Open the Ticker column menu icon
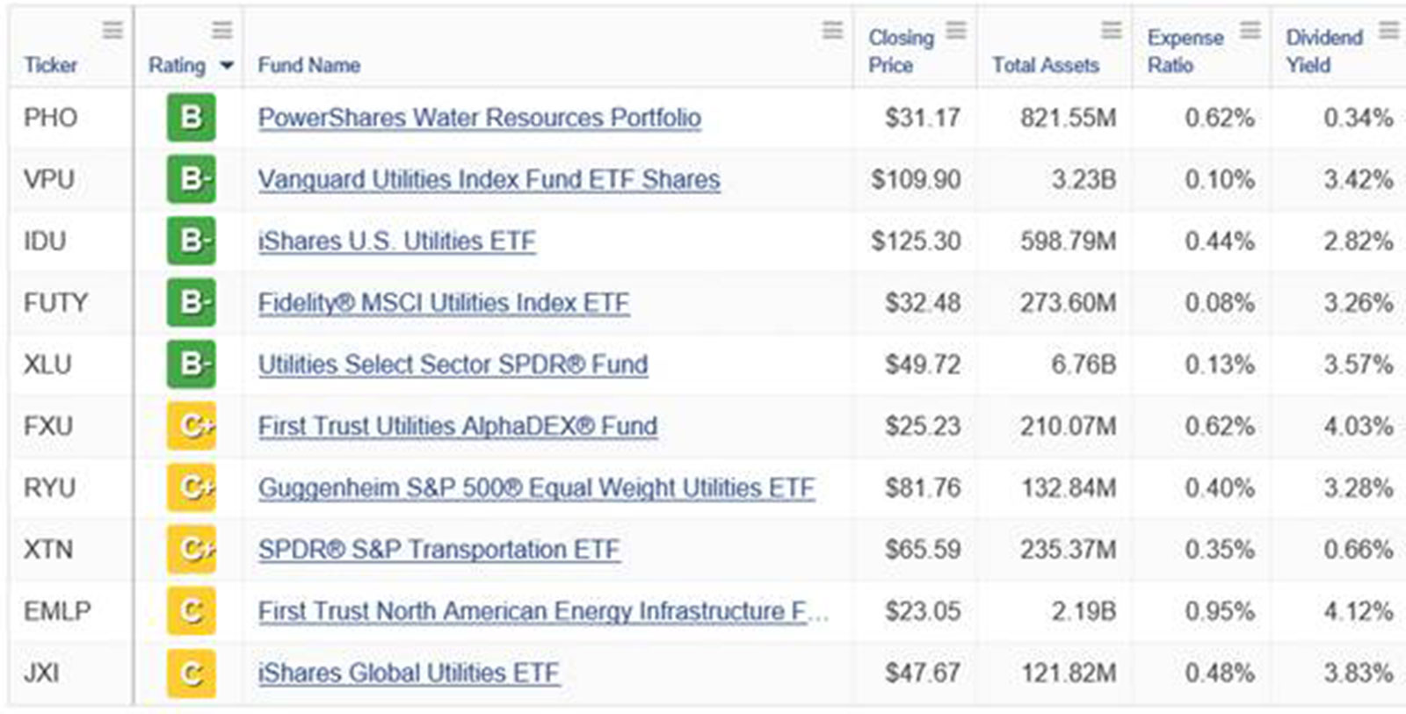This screenshot has height=714, width=1406. click(112, 31)
